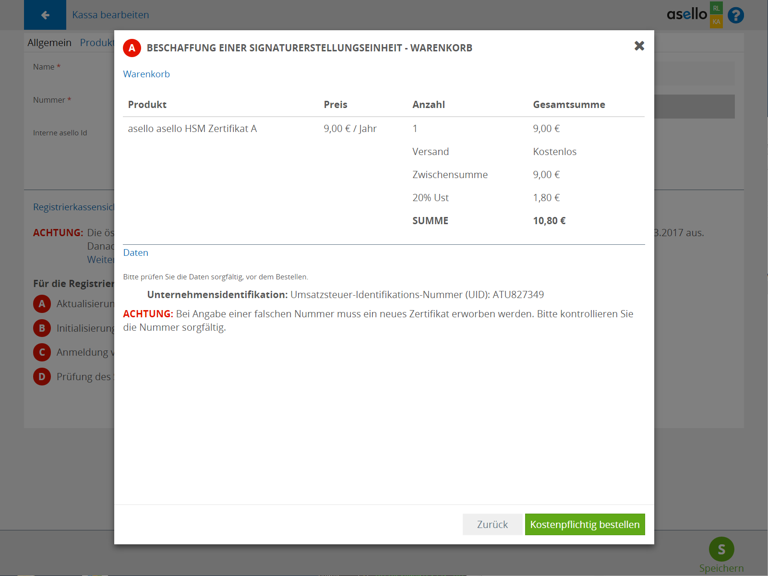The image size is (768, 576).
Task: Switch to the Allgemein tab
Action: coord(49,43)
